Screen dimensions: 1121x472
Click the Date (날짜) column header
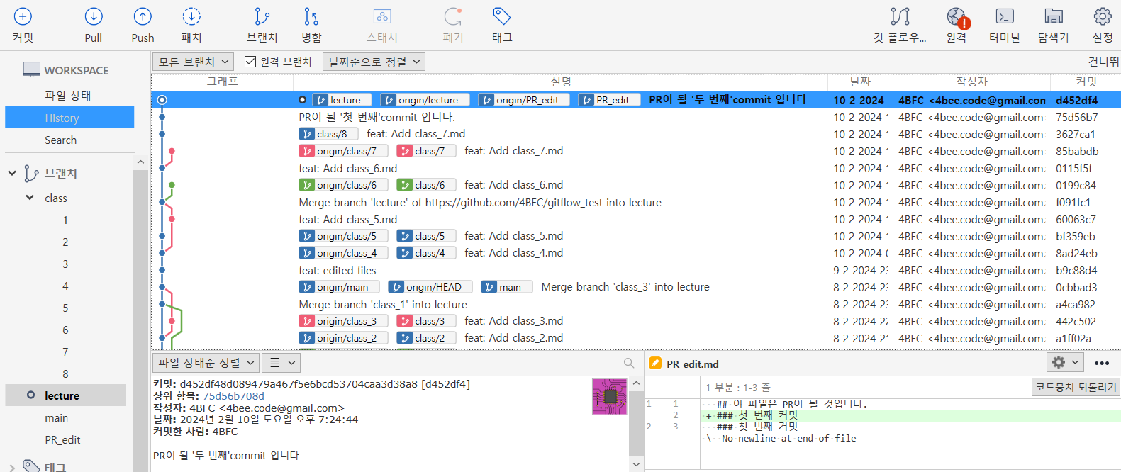[860, 82]
